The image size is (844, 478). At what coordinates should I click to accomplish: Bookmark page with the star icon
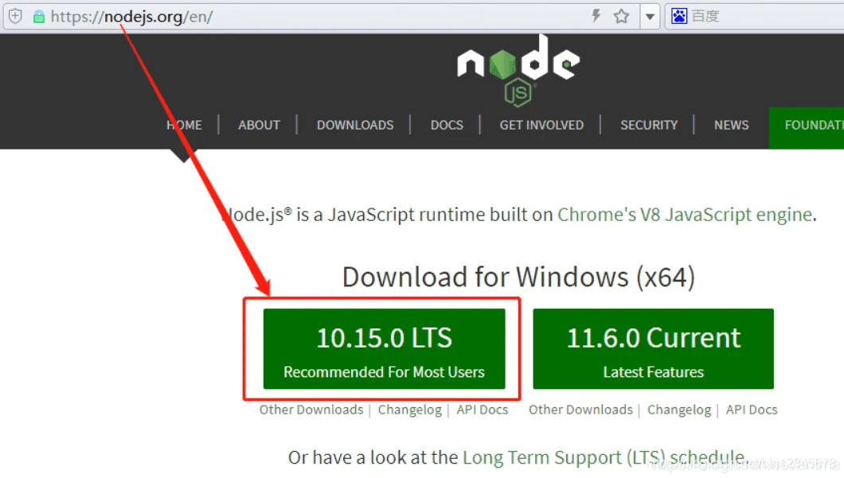(621, 16)
